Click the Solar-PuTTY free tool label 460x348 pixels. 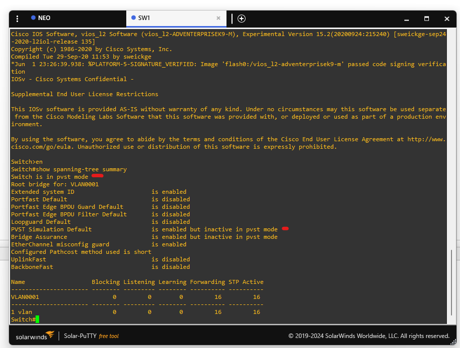point(91,336)
